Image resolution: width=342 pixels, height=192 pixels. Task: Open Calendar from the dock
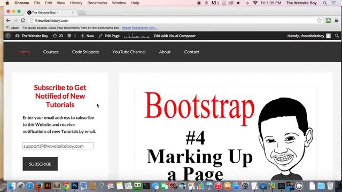[x=111, y=186]
